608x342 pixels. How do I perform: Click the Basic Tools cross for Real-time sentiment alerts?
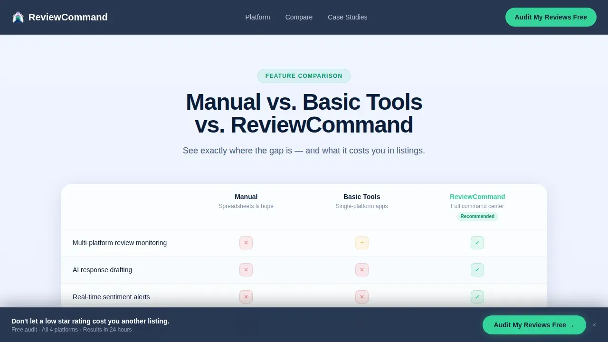(x=362, y=297)
